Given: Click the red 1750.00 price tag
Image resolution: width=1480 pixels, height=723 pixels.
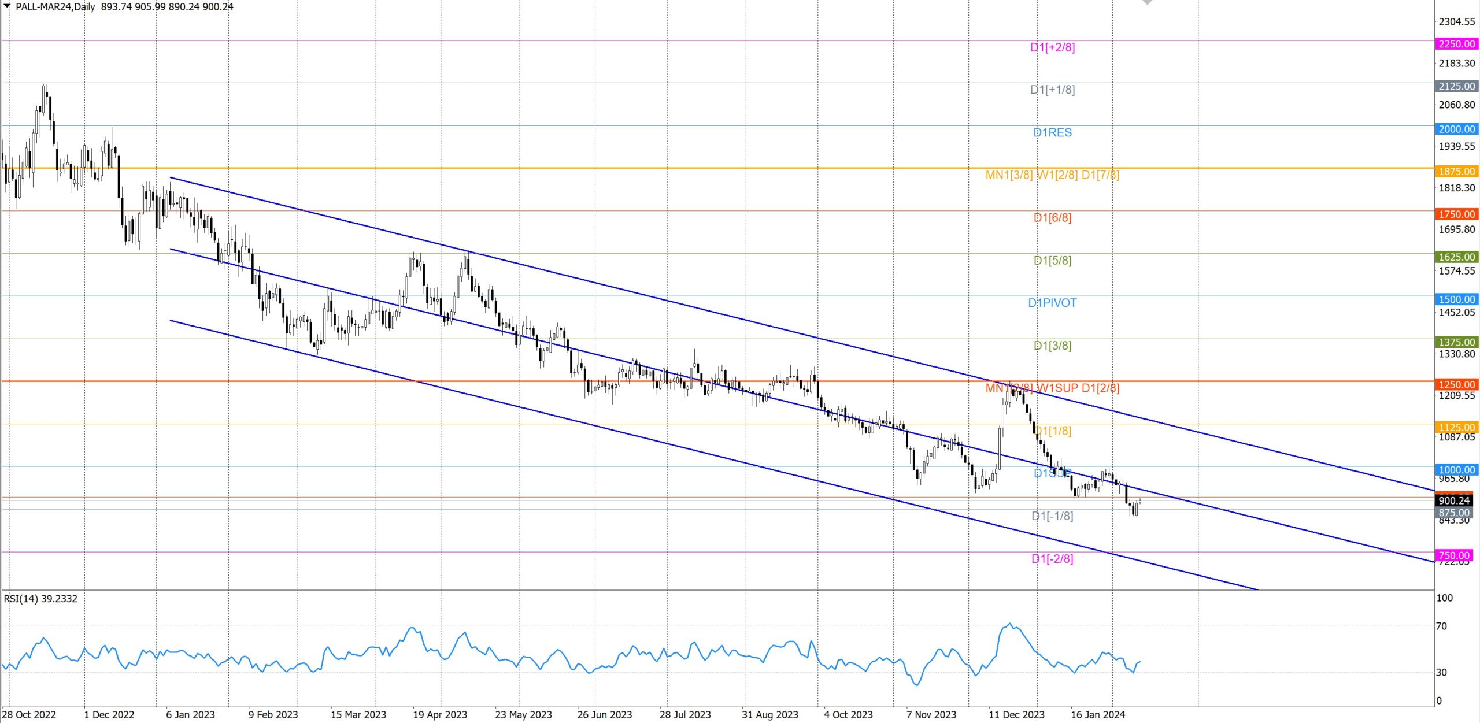Looking at the screenshot, I should (1456, 214).
